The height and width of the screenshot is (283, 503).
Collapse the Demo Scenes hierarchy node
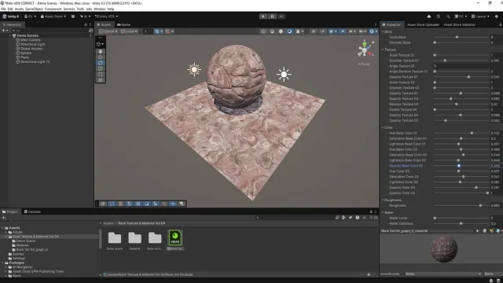(10, 35)
